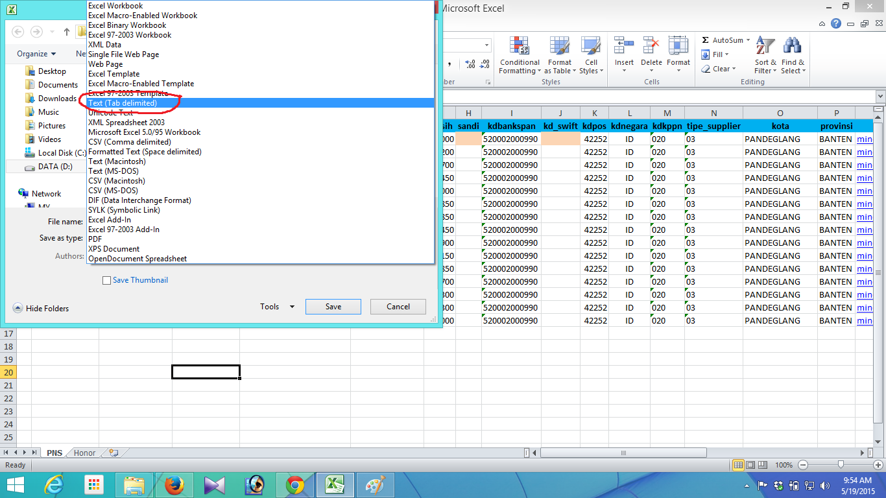Open the Tools dropdown in Save dialog
Screen dimensions: 886x498
tap(278, 307)
